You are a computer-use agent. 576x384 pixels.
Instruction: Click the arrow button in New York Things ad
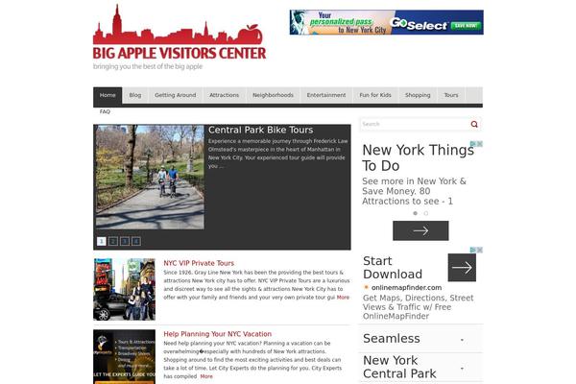coord(420,230)
